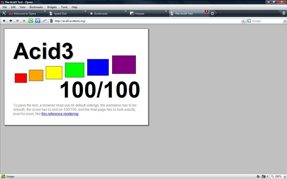
Task: Open the Bookmarks menu
Action: [x=36, y=7]
